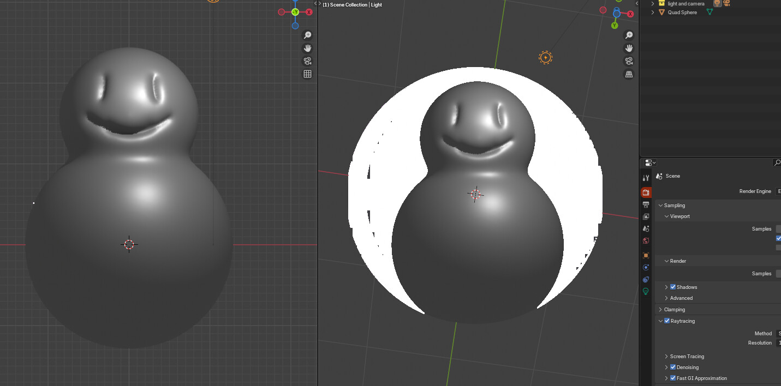Select the orange light object in right viewport
Viewport: 781px width, 386px height.
click(x=545, y=57)
